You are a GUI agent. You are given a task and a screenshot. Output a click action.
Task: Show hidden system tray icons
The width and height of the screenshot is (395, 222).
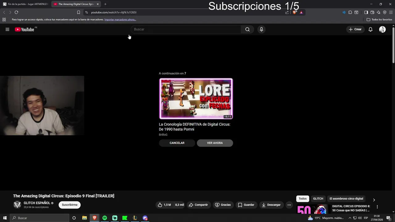tap(350, 218)
